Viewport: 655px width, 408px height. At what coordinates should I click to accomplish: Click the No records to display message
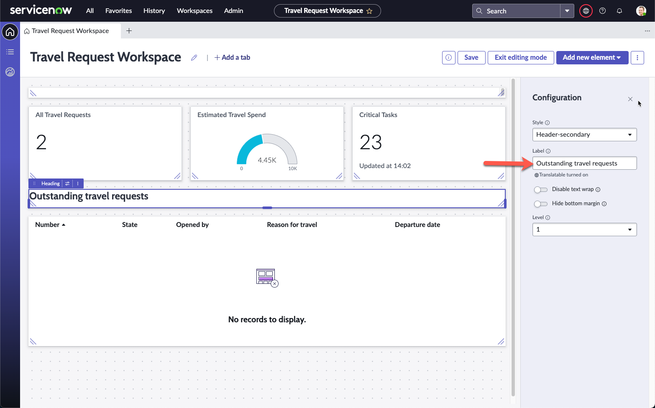coord(267,319)
